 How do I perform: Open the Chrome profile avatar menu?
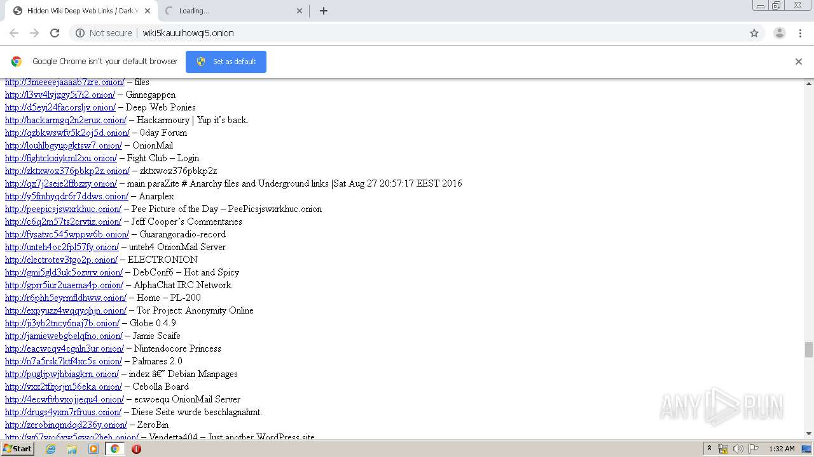[x=780, y=33]
